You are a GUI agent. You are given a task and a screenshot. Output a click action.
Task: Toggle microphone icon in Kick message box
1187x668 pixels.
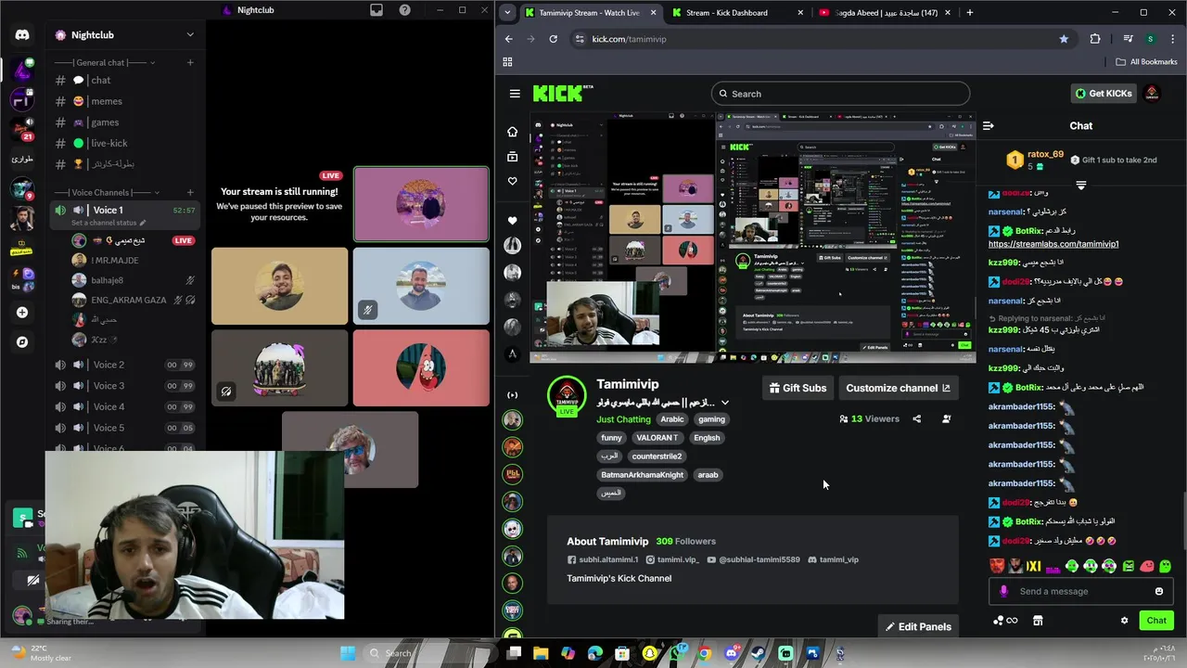click(x=1003, y=592)
